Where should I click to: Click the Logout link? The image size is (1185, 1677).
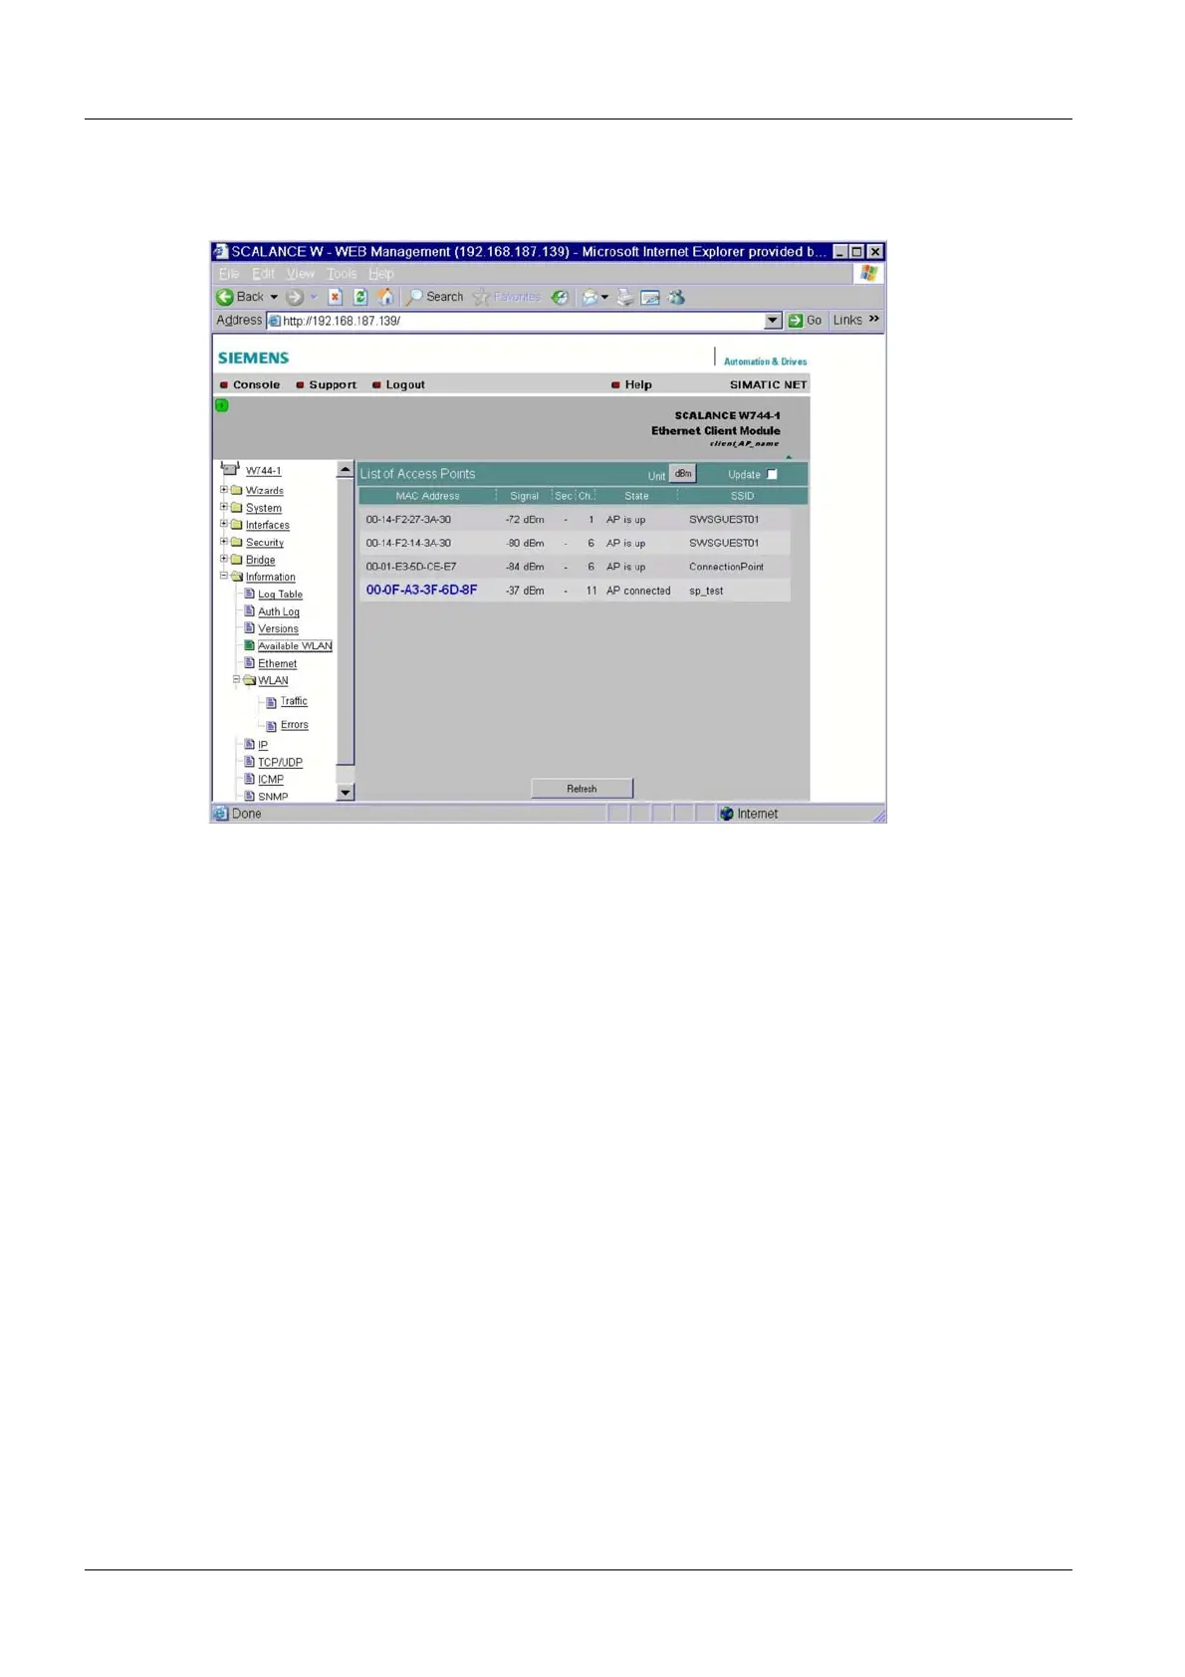click(405, 384)
